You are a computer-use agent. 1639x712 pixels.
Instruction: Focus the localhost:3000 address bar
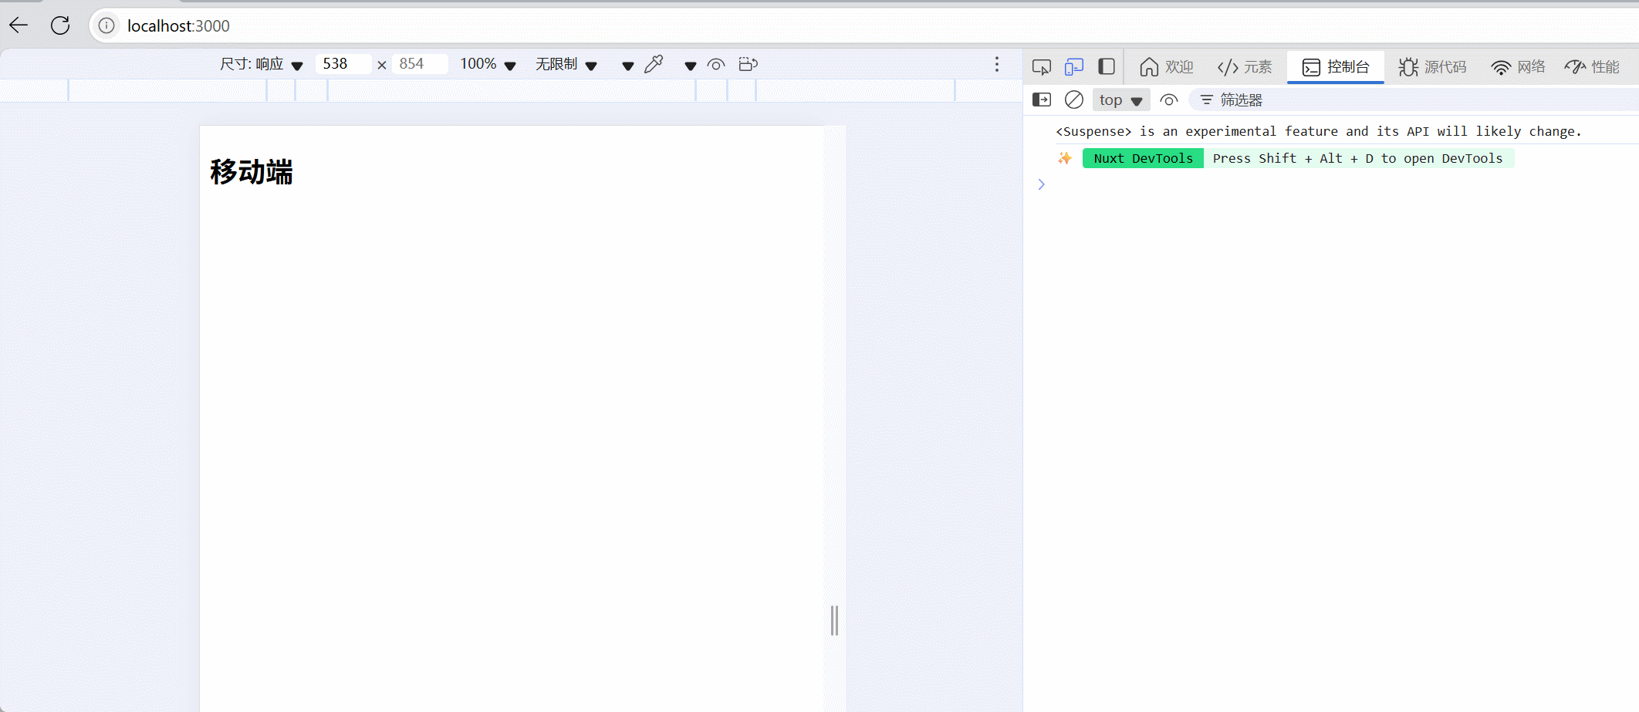point(864,25)
